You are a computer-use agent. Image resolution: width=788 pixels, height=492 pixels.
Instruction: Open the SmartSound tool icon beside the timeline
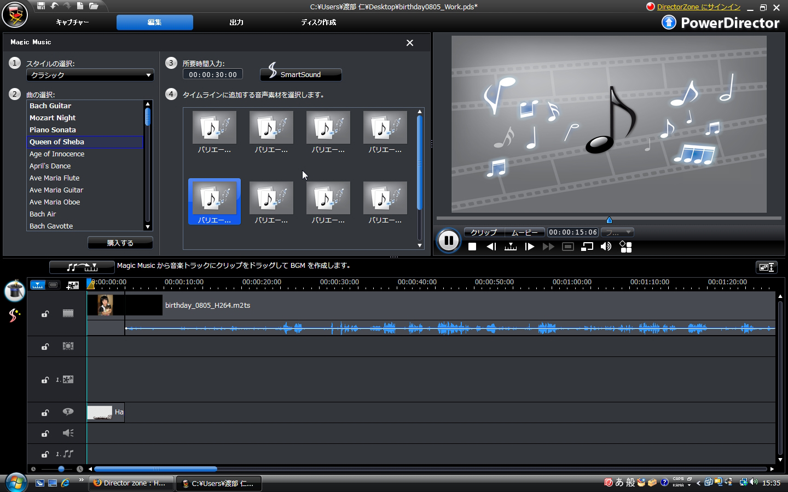14,315
